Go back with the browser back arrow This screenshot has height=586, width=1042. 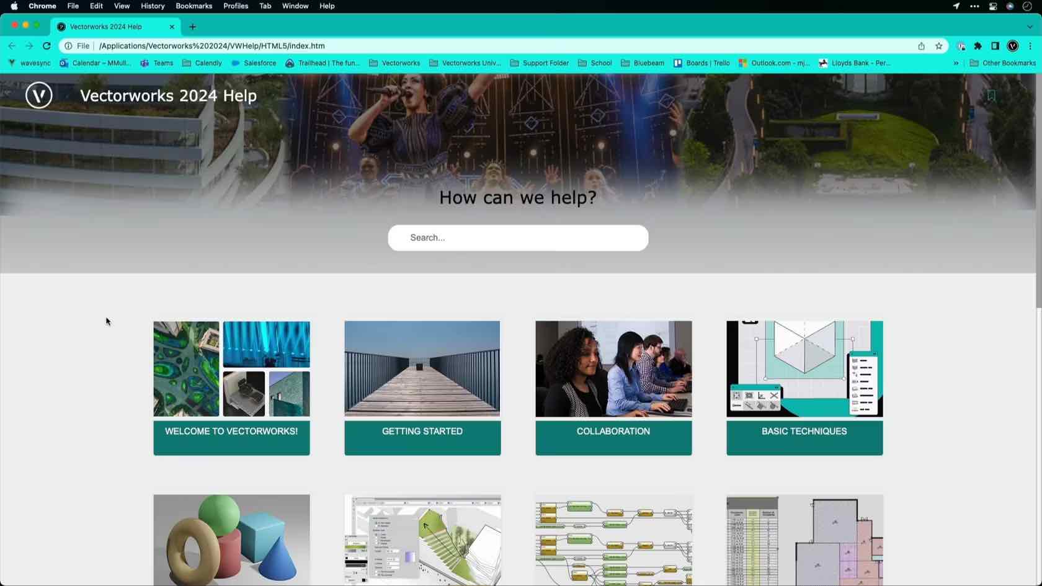(x=12, y=46)
